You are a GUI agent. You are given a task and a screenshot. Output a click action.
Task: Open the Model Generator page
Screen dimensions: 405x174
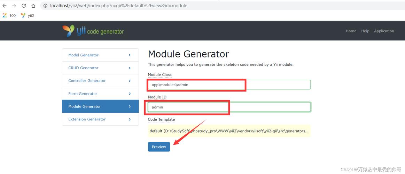click(x=101, y=55)
